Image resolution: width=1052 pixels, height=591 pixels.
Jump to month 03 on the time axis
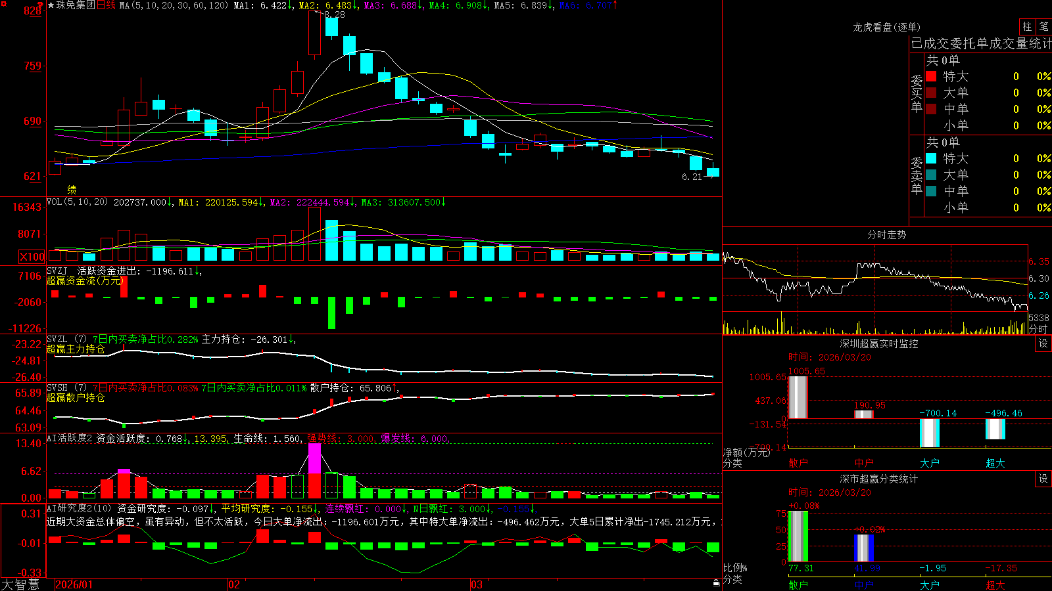[477, 584]
